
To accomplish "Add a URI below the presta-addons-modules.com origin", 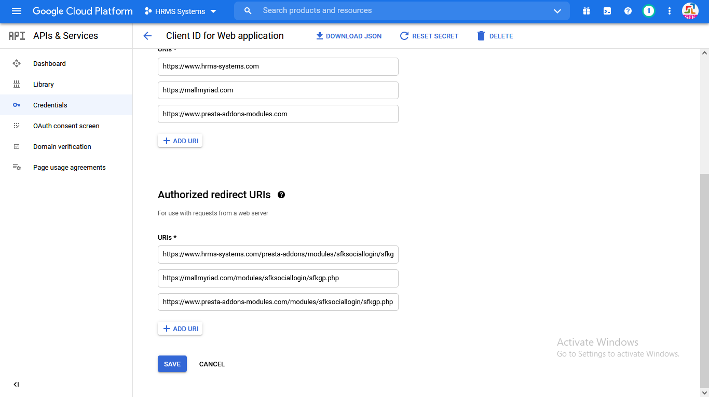I will coord(180,141).
